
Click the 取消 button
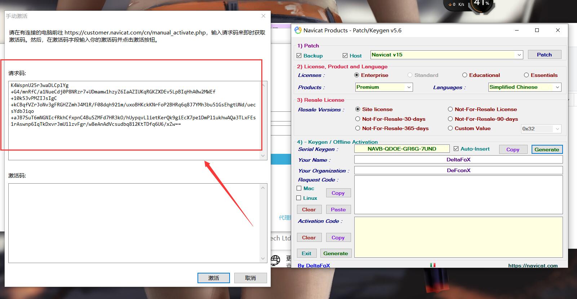pyautogui.click(x=250, y=278)
